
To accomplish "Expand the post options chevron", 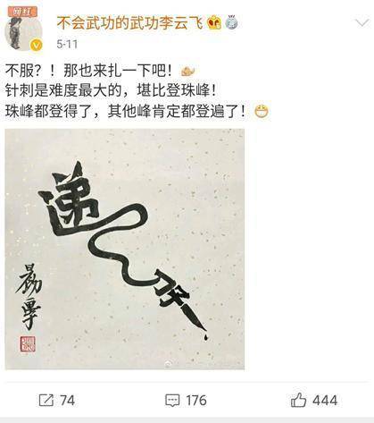I will tap(362, 22).
